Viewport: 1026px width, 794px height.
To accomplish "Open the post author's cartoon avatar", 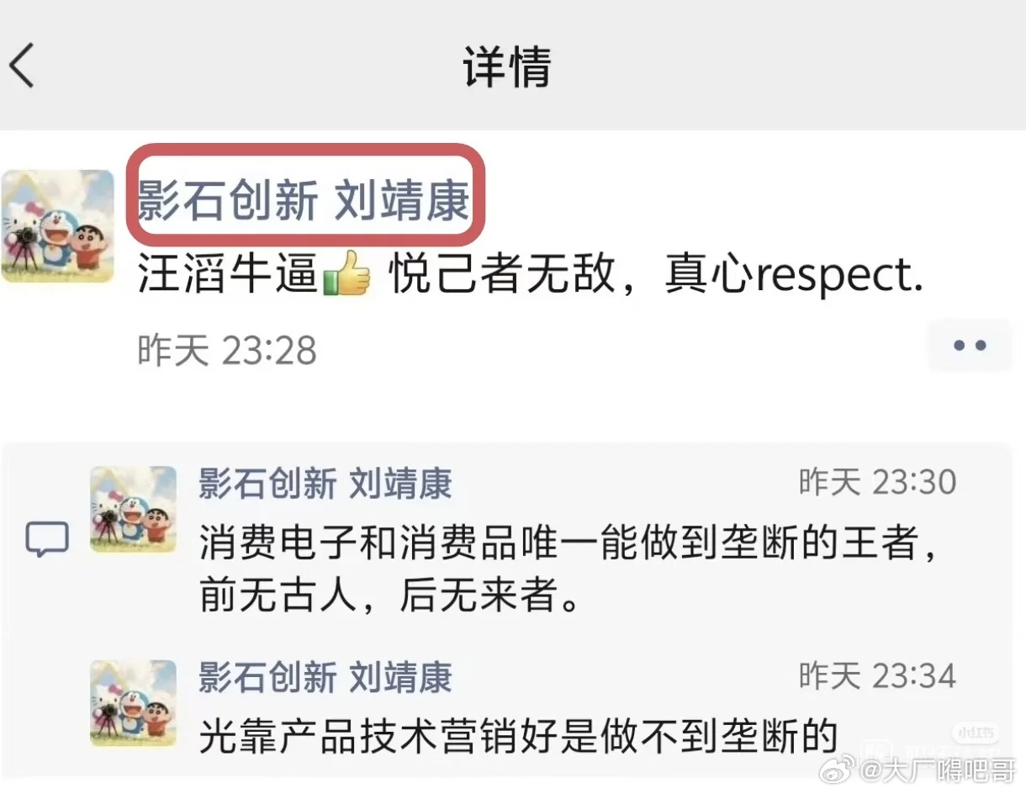I will 57,225.
